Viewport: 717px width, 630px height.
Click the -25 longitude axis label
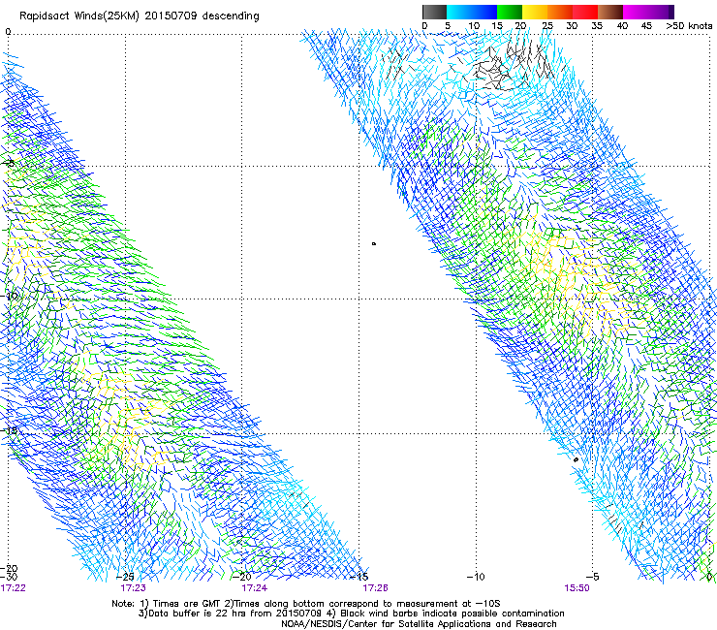click(125, 577)
